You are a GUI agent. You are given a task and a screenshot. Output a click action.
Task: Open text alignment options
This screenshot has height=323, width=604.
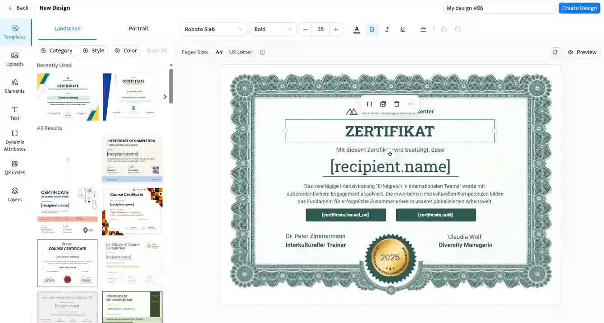[x=423, y=29]
